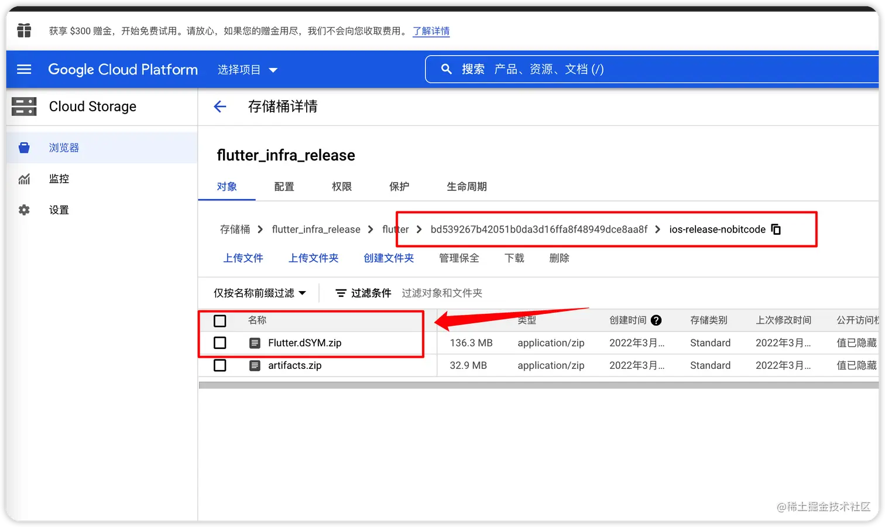Click the ios-release-nobitcode breadcrumb text

[x=718, y=229]
